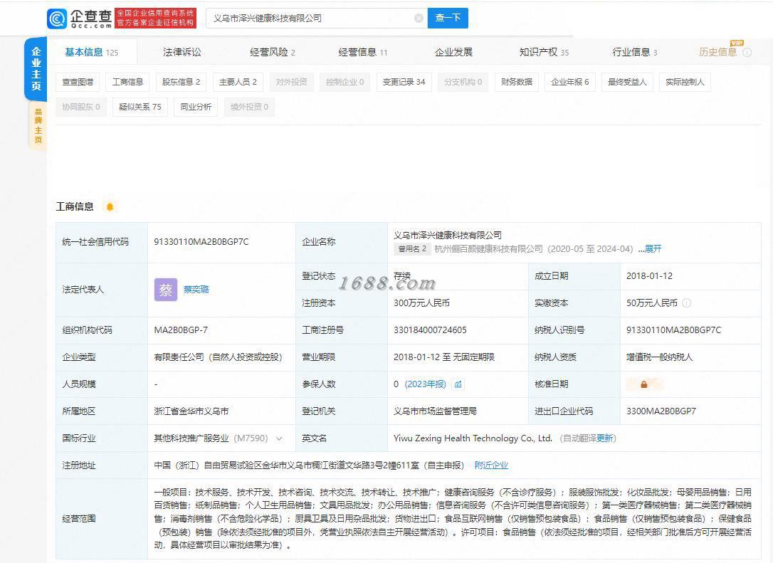
Task: Select 登记机关 义乌市市场监督管理局
Action: tap(435, 411)
